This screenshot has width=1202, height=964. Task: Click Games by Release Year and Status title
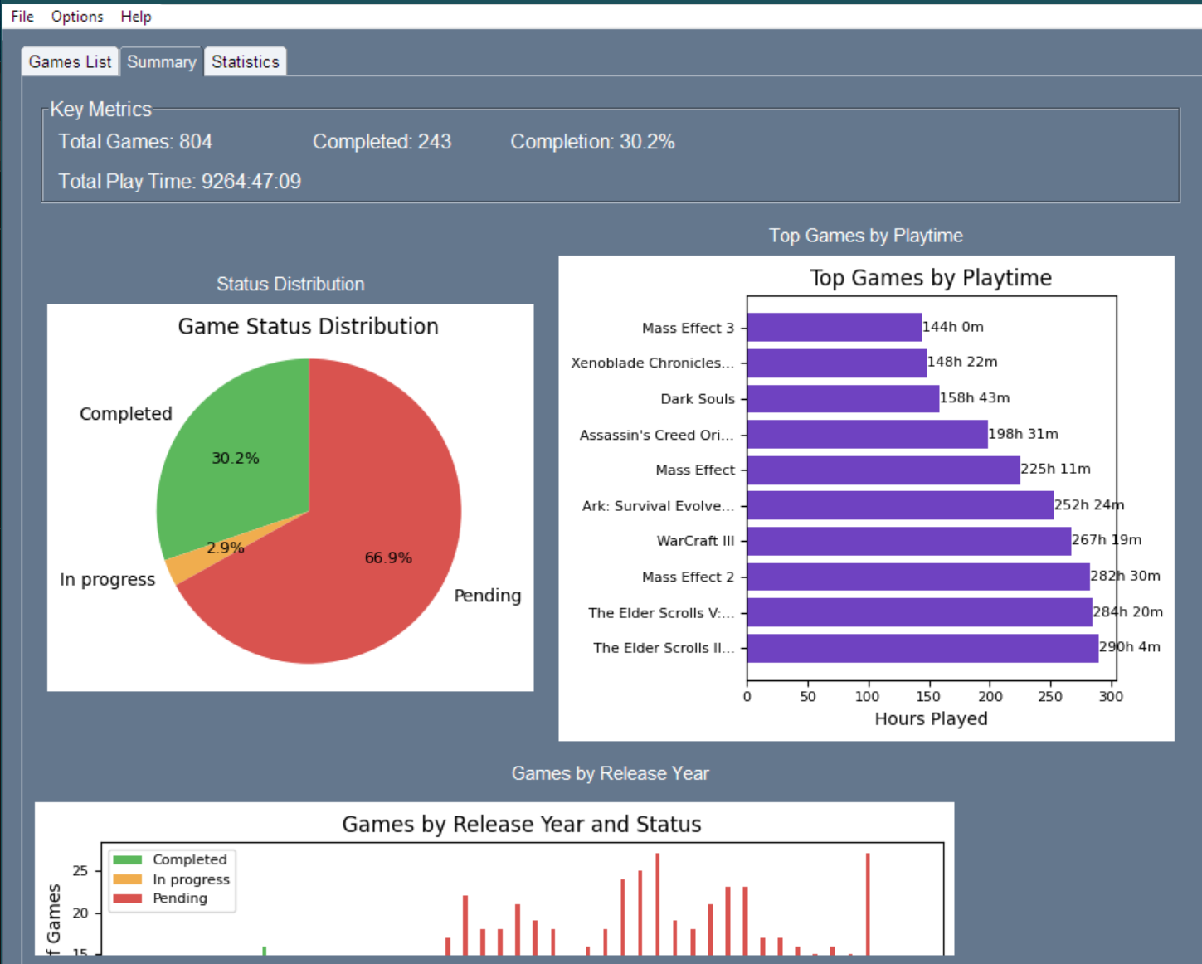(522, 824)
